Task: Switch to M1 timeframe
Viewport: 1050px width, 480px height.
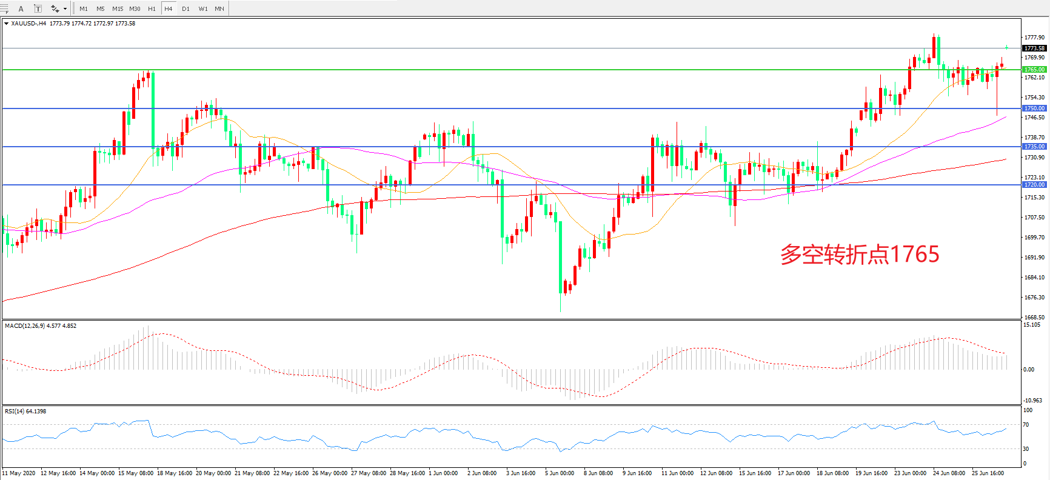Action: click(x=84, y=8)
